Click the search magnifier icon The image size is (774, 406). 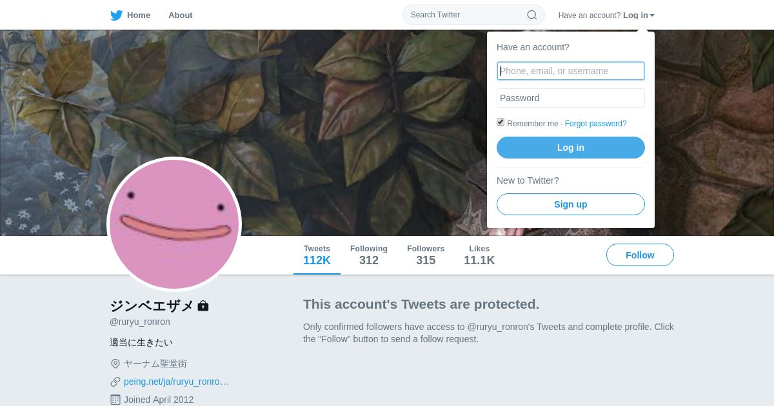(532, 15)
